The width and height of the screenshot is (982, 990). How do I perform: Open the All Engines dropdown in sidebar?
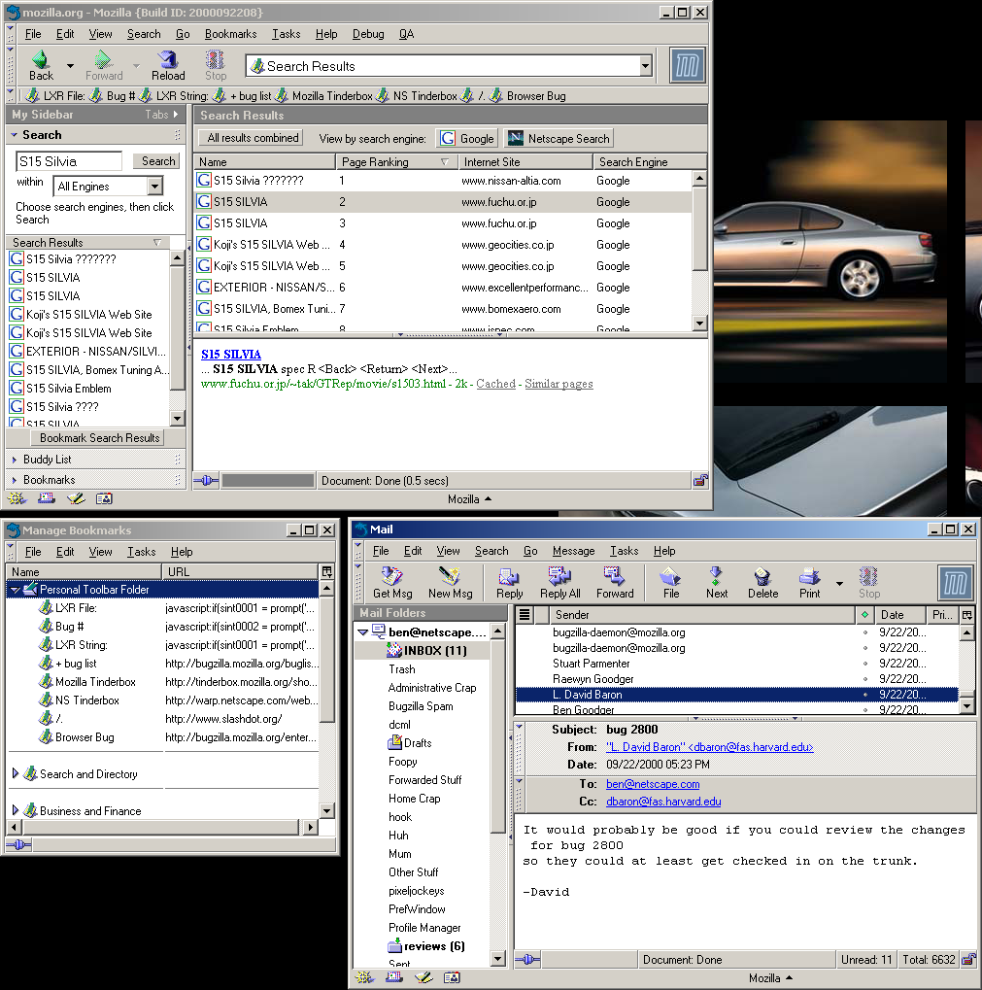tap(154, 187)
